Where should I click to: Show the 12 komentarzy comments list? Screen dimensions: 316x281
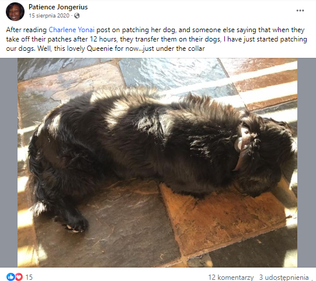click(x=231, y=277)
